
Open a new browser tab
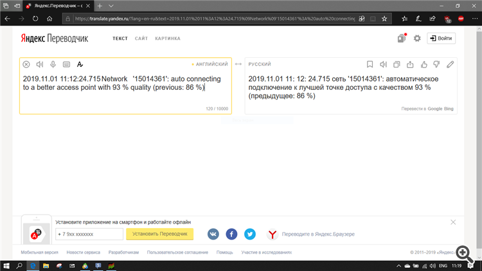tap(100, 6)
